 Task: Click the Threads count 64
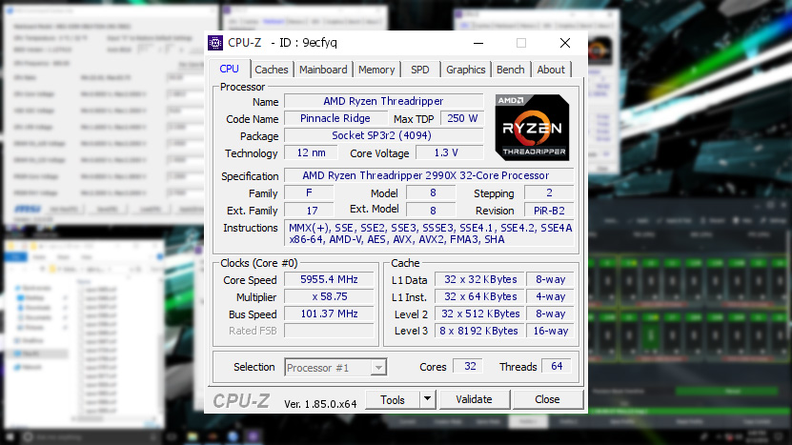point(557,366)
